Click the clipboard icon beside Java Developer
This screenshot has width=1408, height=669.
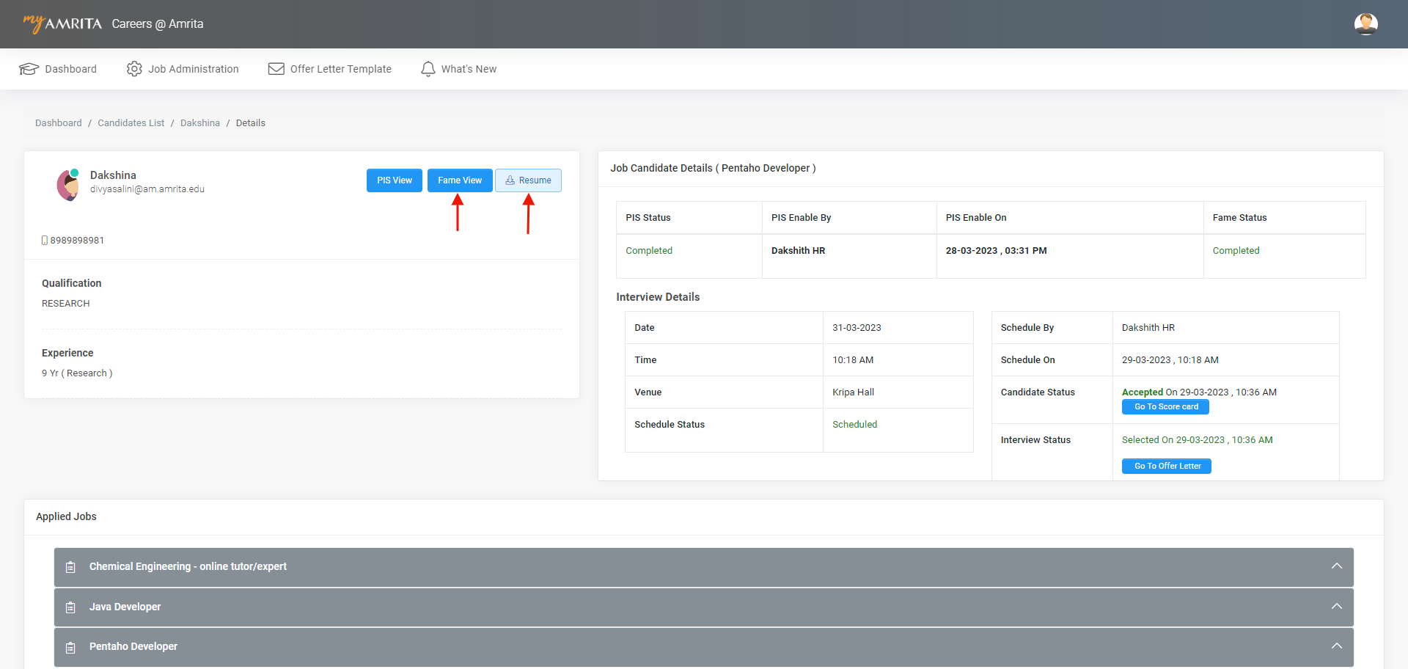tap(70, 607)
